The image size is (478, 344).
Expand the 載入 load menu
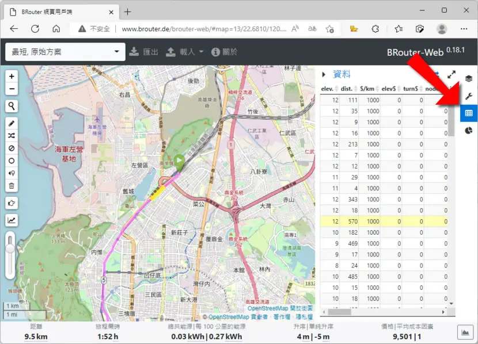coord(184,52)
